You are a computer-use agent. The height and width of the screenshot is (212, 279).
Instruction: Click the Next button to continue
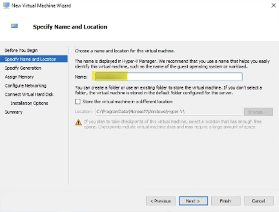pos(193,201)
